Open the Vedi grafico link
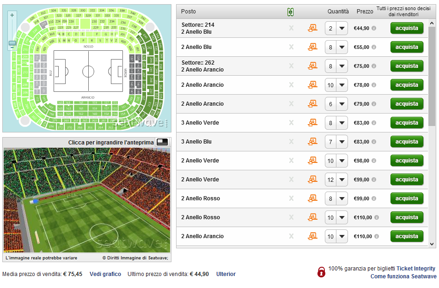 click(x=105, y=274)
